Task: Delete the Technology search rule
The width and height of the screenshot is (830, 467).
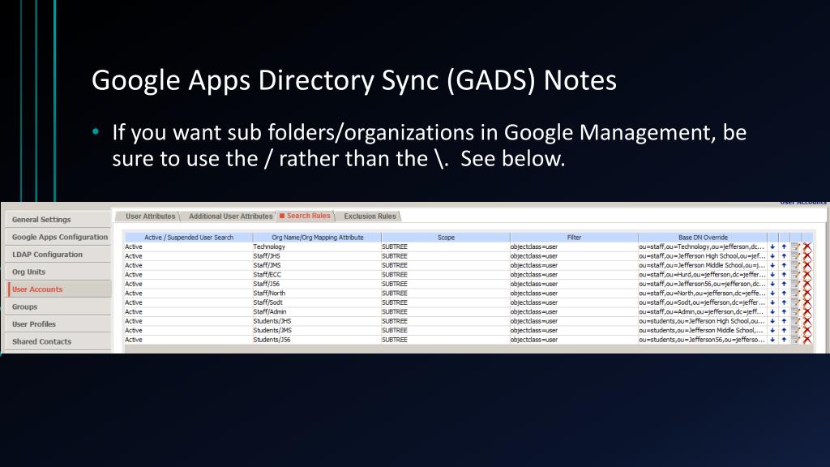Action: (806, 246)
